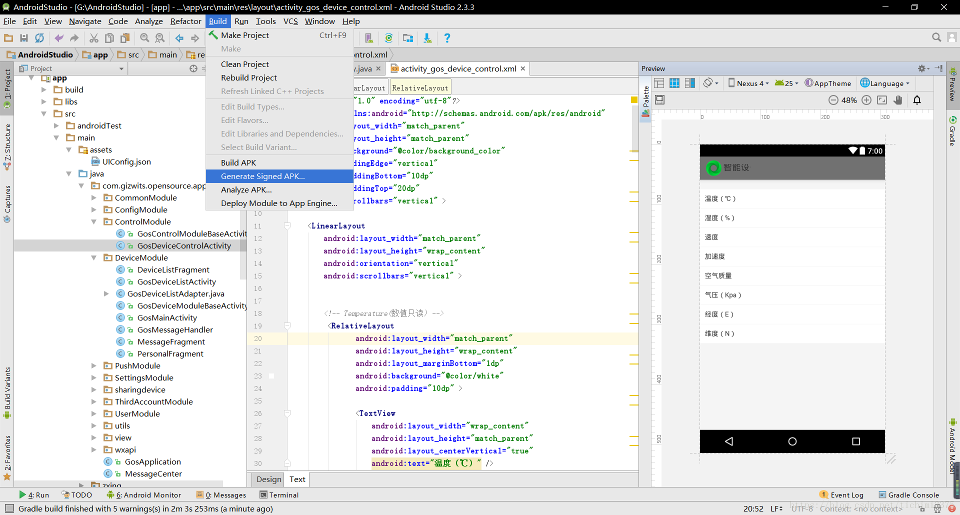The height and width of the screenshot is (515, 960).
Task: Toggle the Structure tool window
Action: point(7,147)
